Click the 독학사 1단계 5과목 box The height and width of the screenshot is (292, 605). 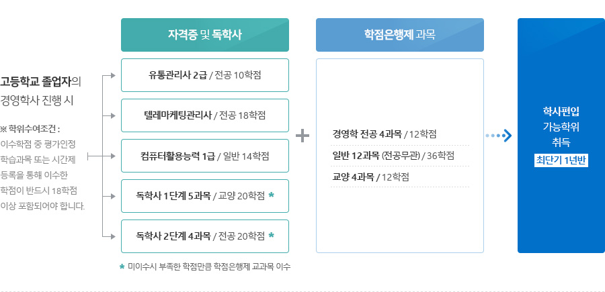coord(204,196)
